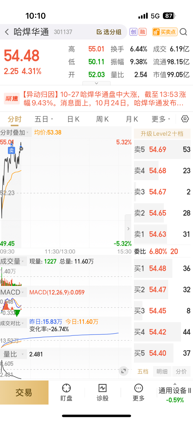This screenshot has height=421, width=193.
Task: Switch to 月K tab
Action: (x=132, y=119)
